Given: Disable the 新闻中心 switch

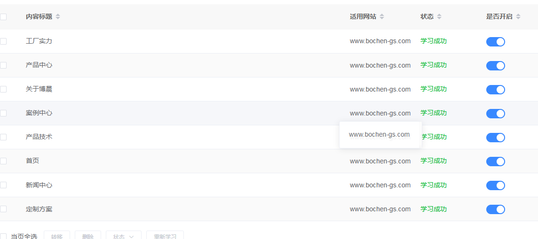Looking at the screenshot, I should click(x=495, y=185).
